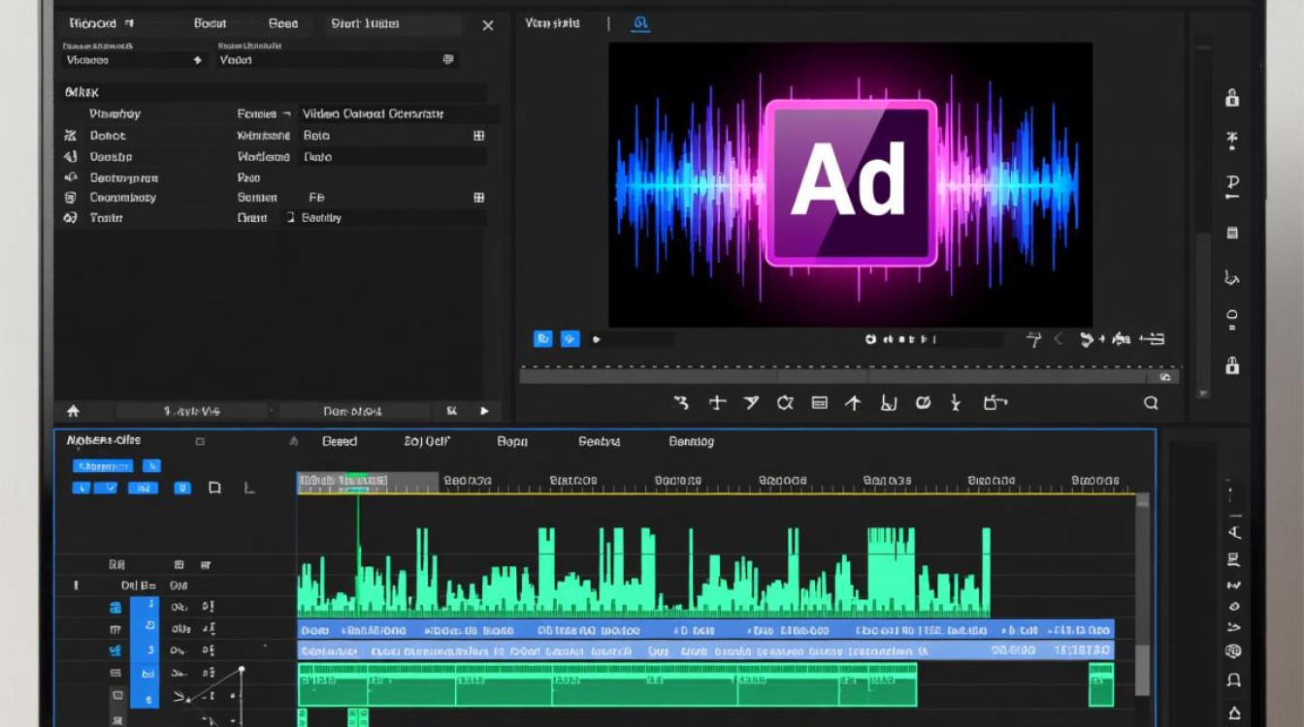Screen dimensions: 1304x727
Task: Open the first dropdown in the left panel
Action: pos(136,60)
